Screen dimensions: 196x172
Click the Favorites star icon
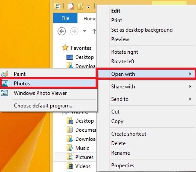point(65,48)
